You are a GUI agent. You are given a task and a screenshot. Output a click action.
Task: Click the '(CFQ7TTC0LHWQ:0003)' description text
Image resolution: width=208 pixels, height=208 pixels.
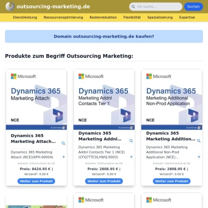tap(98, 157)
